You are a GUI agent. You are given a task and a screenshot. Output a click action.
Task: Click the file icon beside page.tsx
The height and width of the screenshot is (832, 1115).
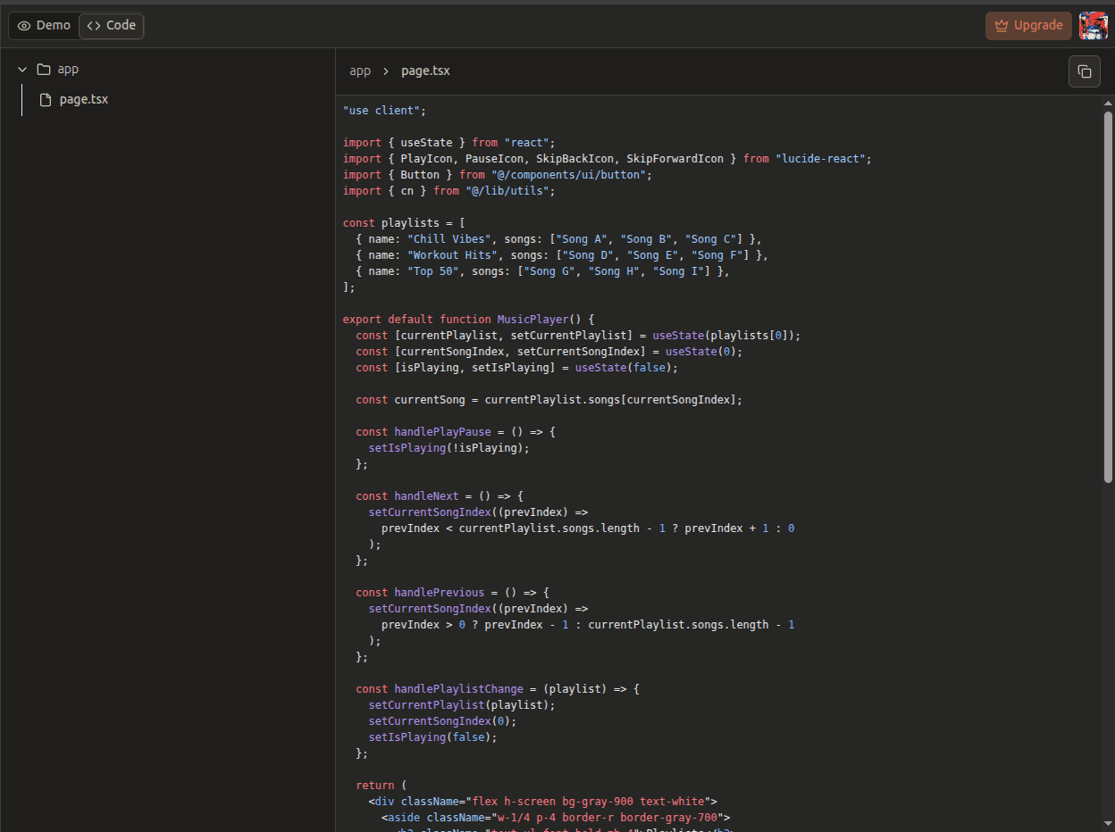coord(46,99)
